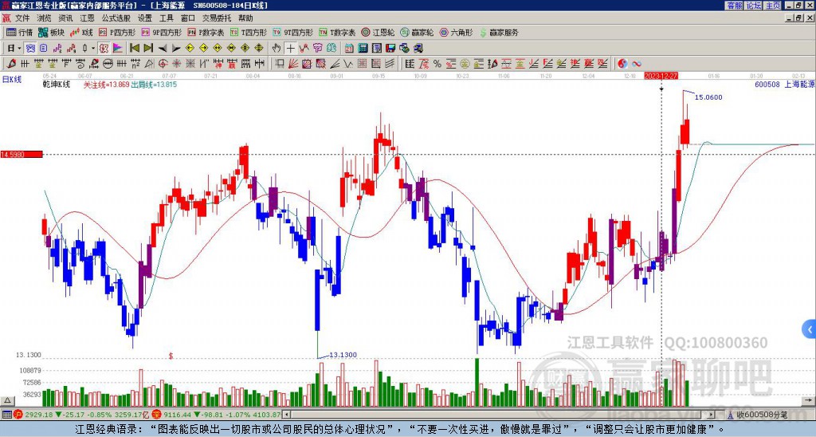816x437 pixels.
Task: Select the hand pan tool
Action: 277,48
